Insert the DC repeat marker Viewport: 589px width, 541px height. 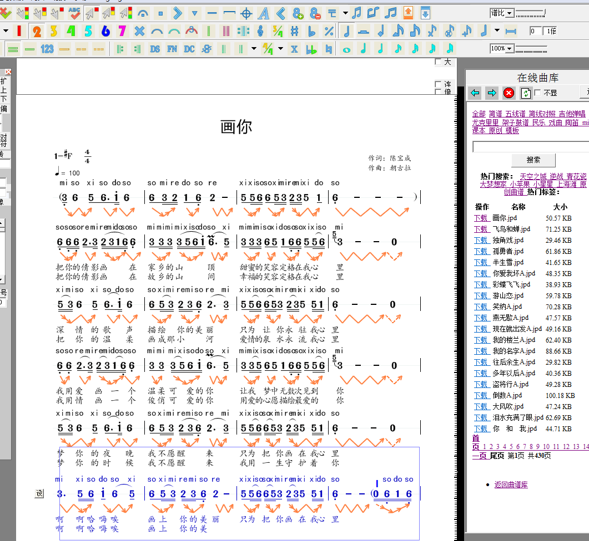[189, 49]
